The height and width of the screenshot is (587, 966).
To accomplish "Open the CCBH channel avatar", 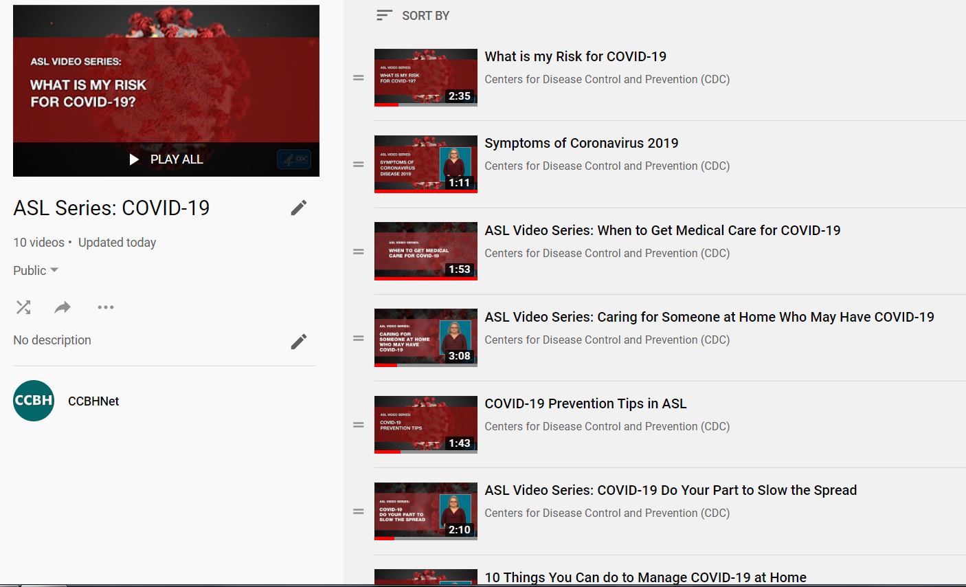I will 34,401.
